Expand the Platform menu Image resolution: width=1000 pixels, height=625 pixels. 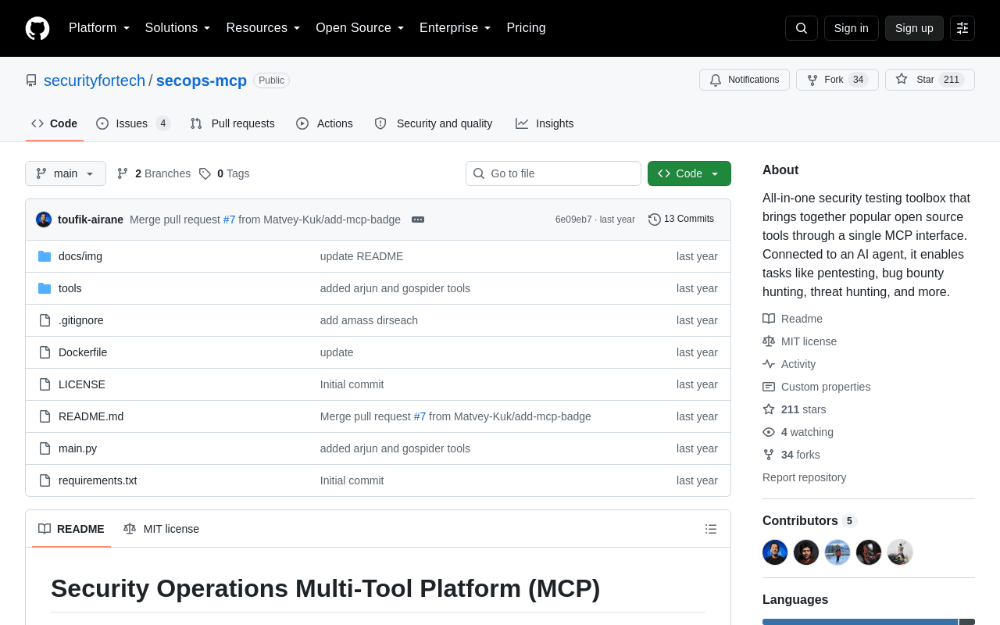(x=99, y=28)
